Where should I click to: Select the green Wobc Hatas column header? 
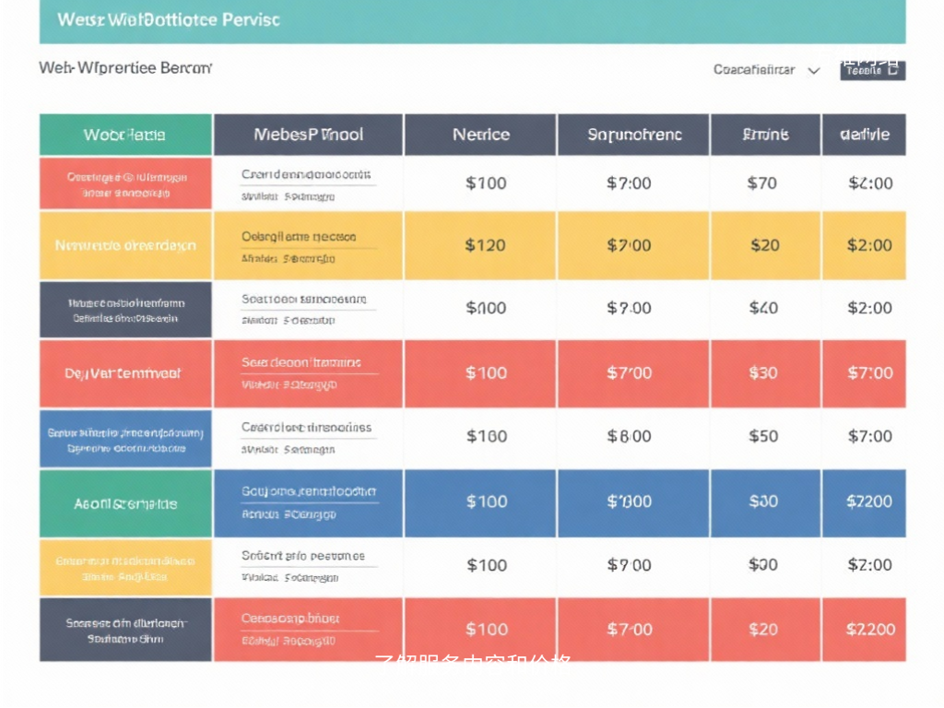point(125,135)
